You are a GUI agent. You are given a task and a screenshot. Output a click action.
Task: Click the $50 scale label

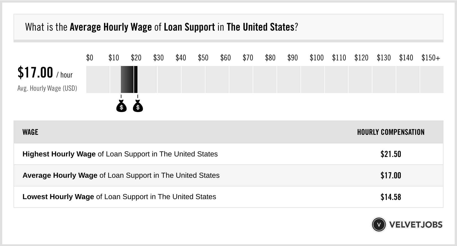[203, 58]
